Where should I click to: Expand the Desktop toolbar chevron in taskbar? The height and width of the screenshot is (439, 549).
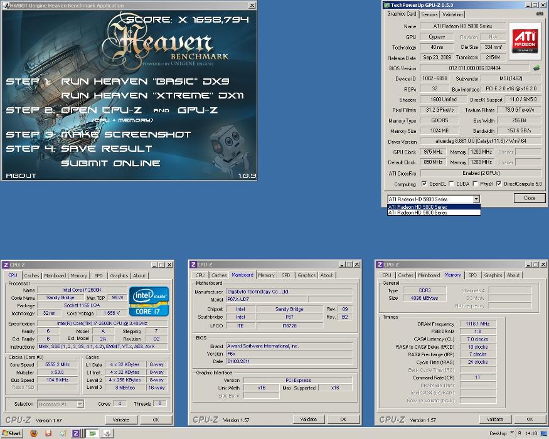[512, 433]
